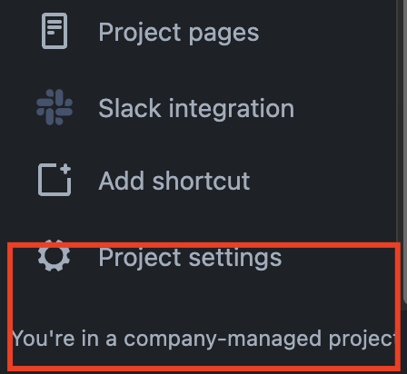Click empty row space after Project pages
The height and width of the screenshot is (374, 407).
pyautogui.click(x=327, y=32)
